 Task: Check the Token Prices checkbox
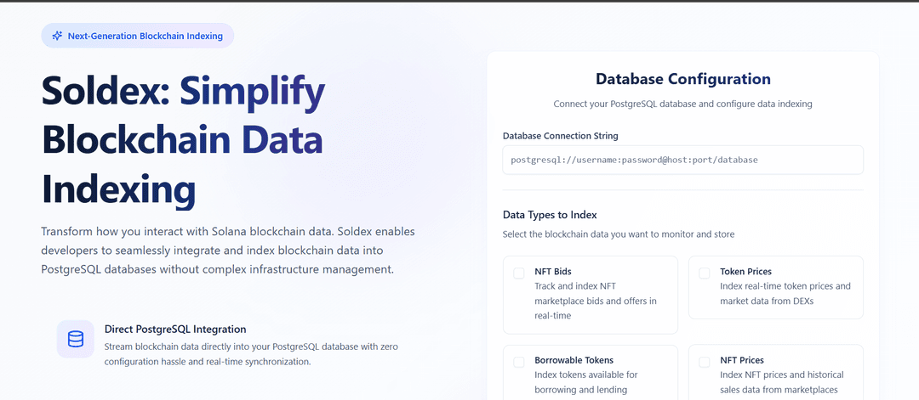point(705,273)
